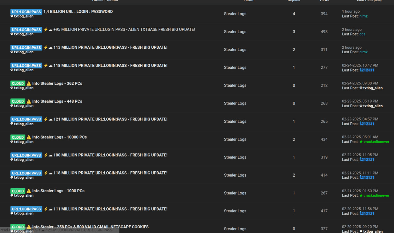
Task: Click the cloud icon beside '113 MILLION PRIVATE' thread
Action: tap(50, 47)
